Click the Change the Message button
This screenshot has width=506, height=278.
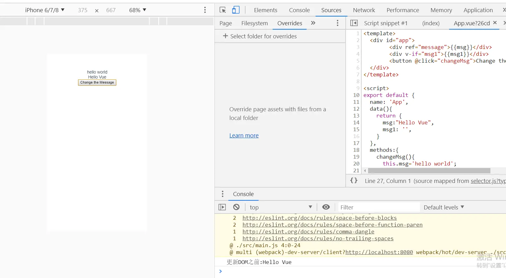point(97,82)
